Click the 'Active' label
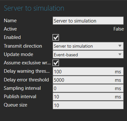The width and height of the screenshot is (127, 121). [10, 29]
